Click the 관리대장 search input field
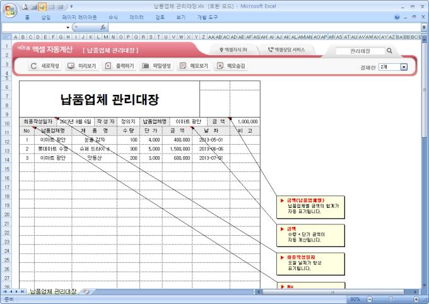The height and width of the screenshot is (304, 429). point(360,51)
